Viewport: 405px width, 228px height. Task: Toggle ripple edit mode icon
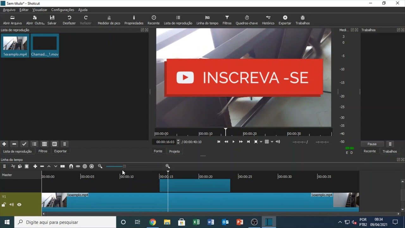coord(85,166)
